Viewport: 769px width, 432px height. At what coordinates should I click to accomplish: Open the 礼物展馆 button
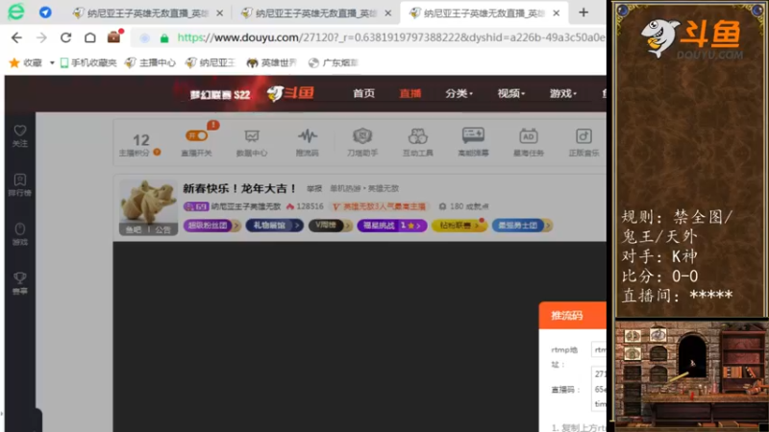(x=275, y=226)
